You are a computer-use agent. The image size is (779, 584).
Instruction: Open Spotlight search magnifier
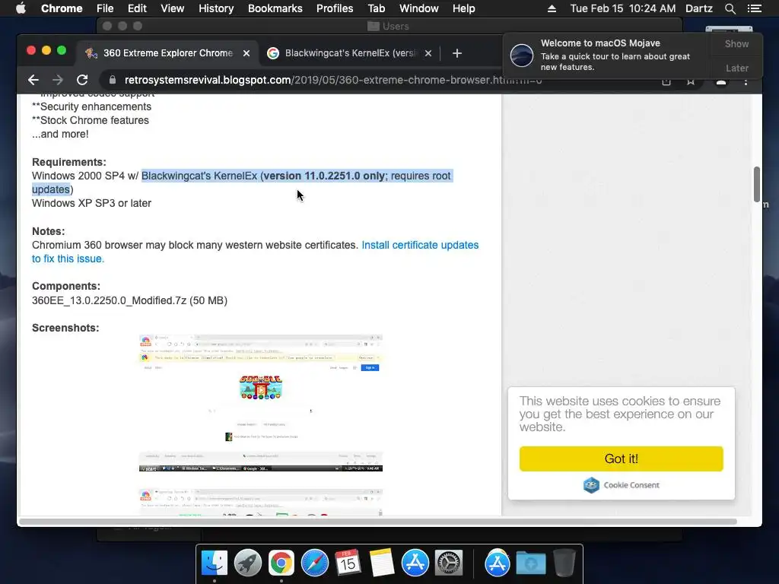[x=730, y=8]
